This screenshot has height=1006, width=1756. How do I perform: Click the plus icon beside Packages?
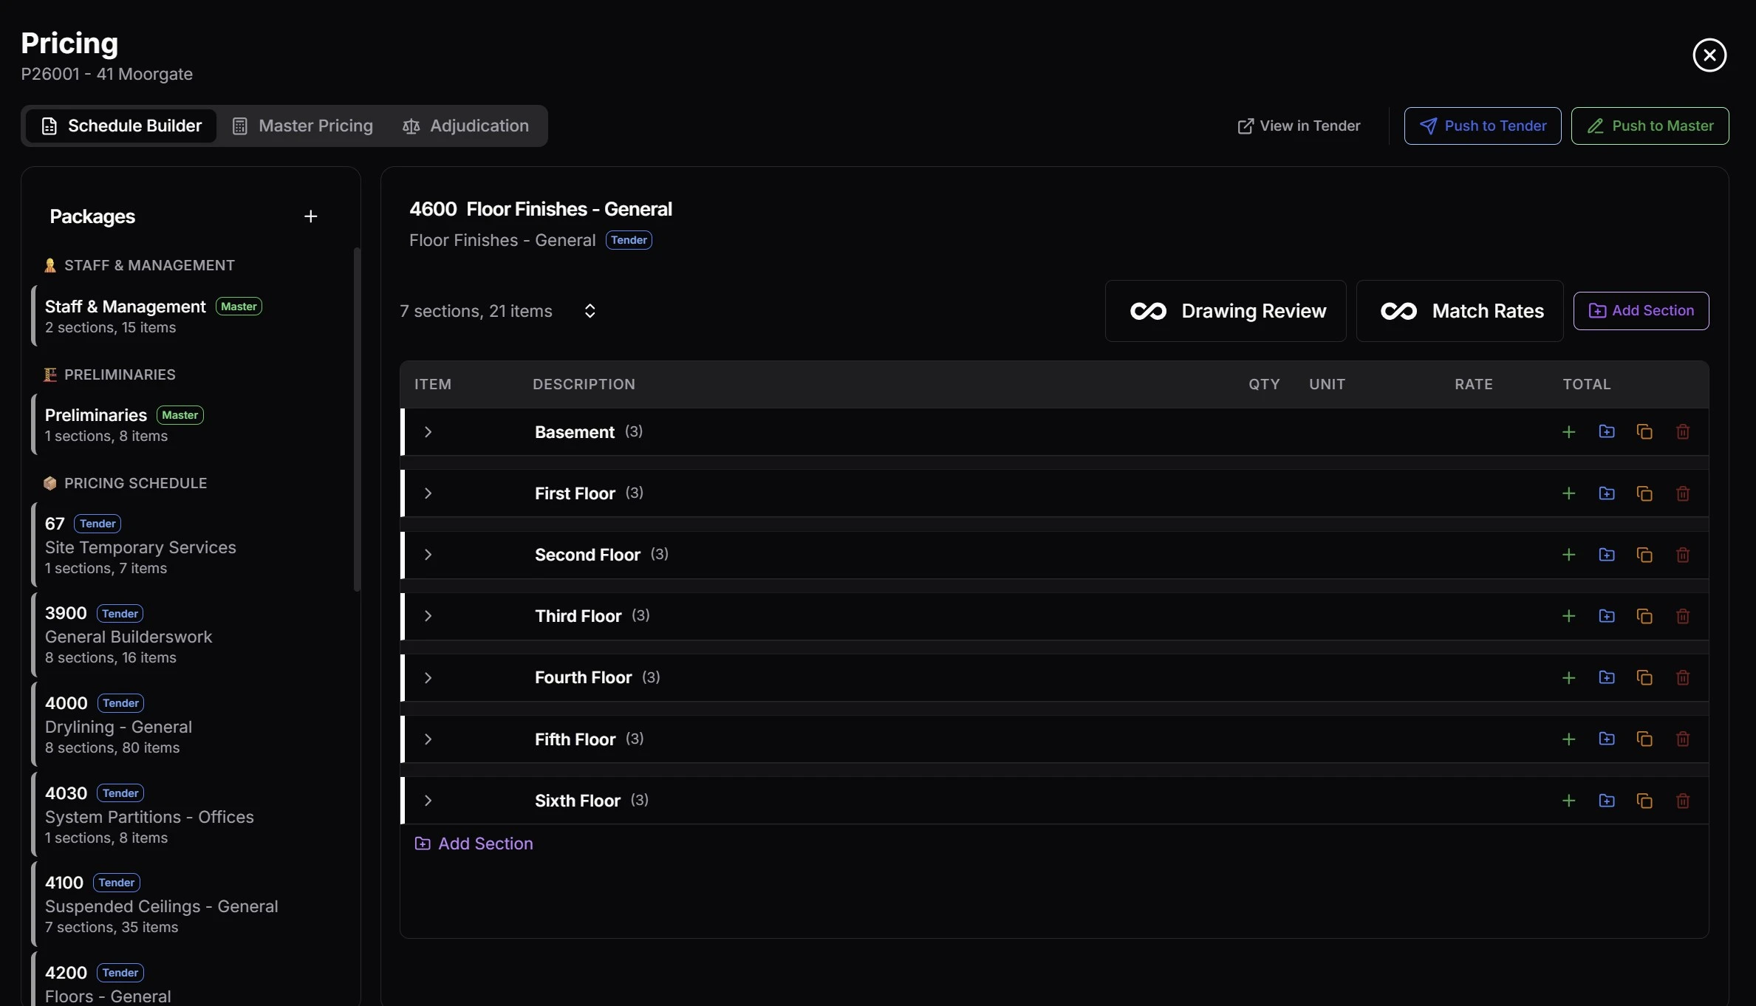tap(310, 216)
